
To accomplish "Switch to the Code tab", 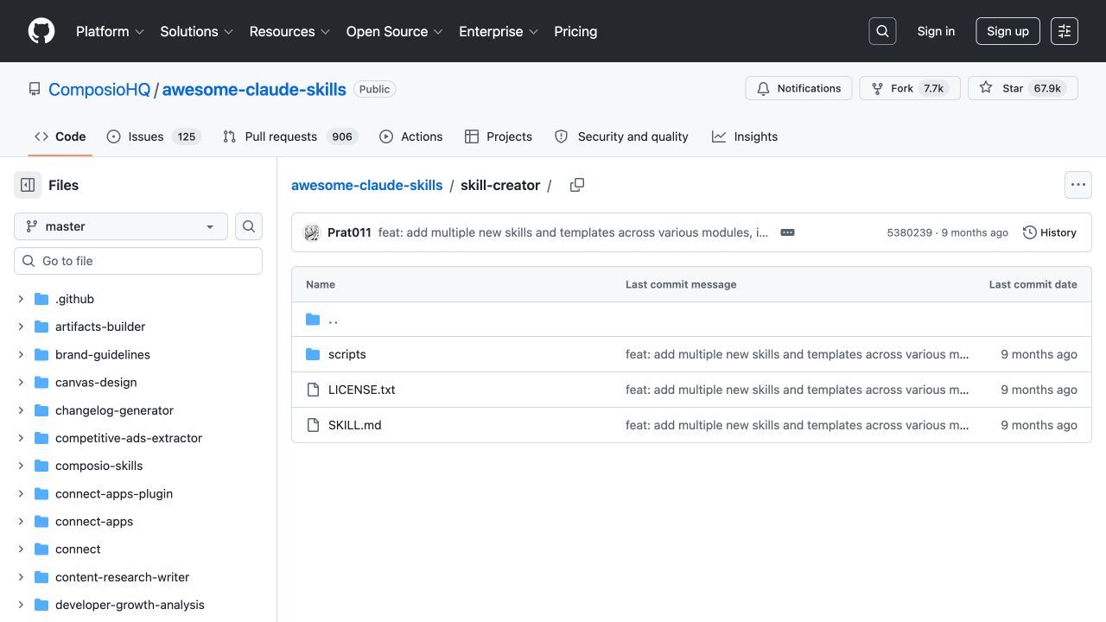I will coord(60,136).
